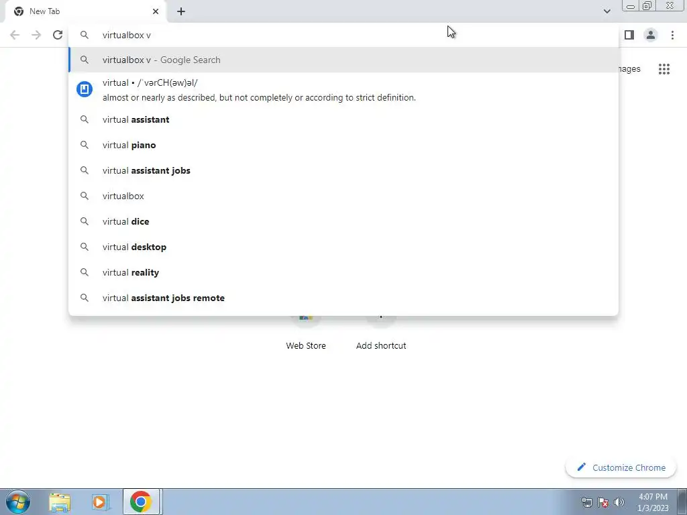Pick the 'virtual assistant jobs' suggestion

click(x=343, y=170)
